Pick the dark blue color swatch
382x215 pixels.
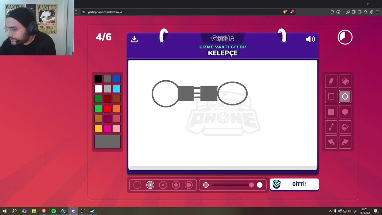click(x=117, y=79)
